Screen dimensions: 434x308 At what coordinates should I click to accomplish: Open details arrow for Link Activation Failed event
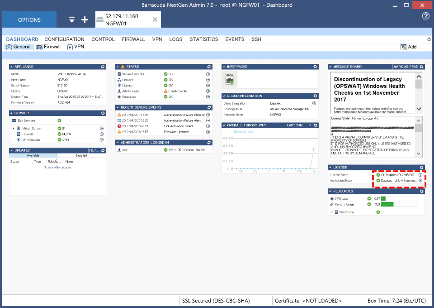point(208,126)
